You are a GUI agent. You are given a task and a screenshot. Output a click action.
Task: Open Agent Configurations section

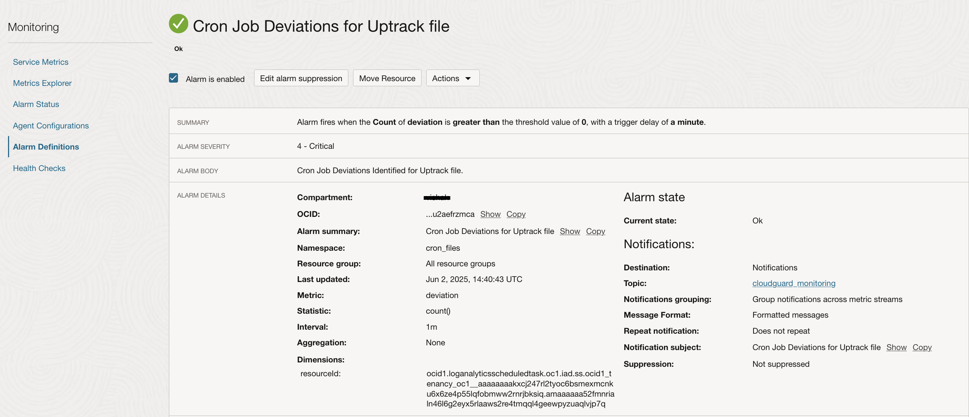pos(51,126)
